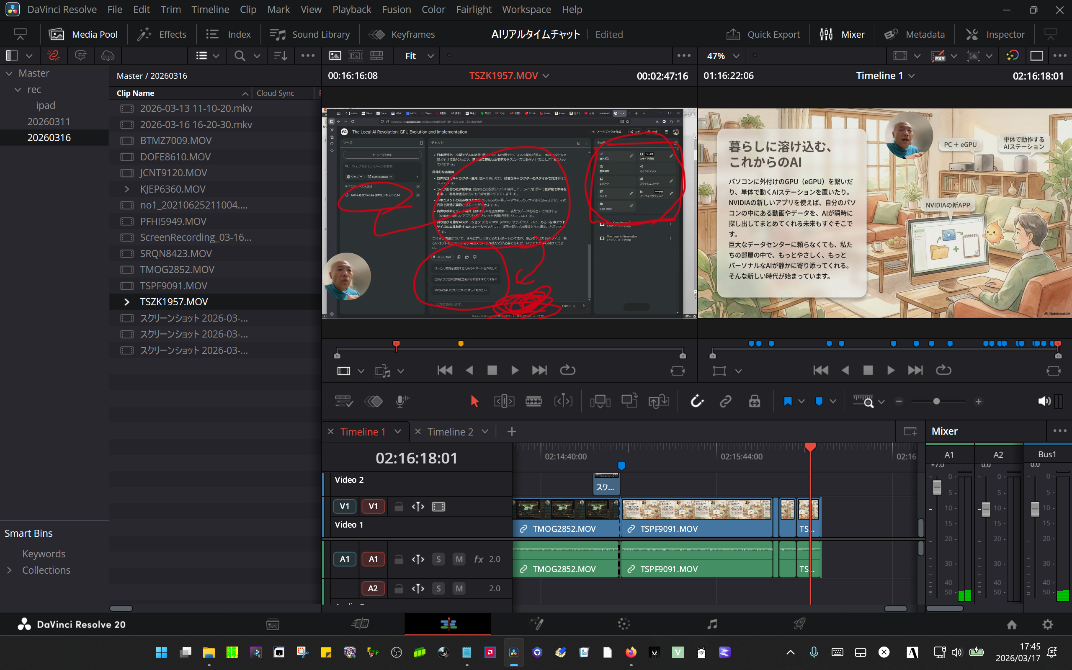Viewport: 1072px width, 670px height.
Task: Click the Insert Clip icon
Action: pyautogui.click(x=600, y=402)
